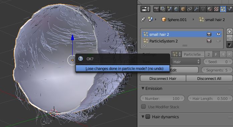Open the Object Constraints tab
The image size is (233, 127).
(190, 9)
